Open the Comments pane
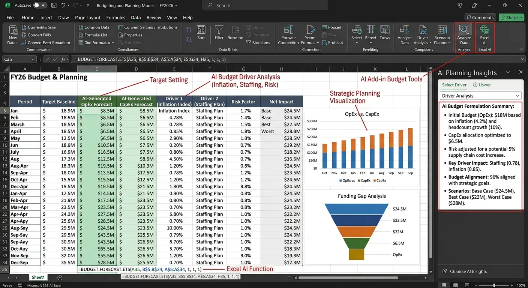Viewport: 528px width, 288px height. point(480,18)
